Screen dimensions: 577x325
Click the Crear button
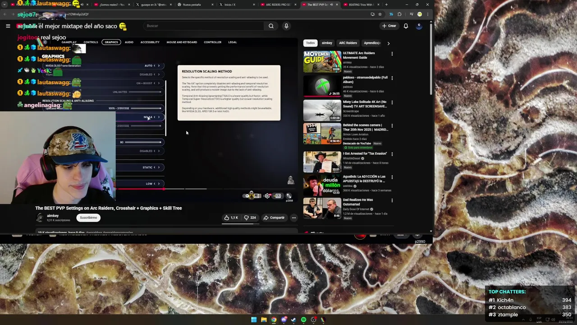pos(389,26)
